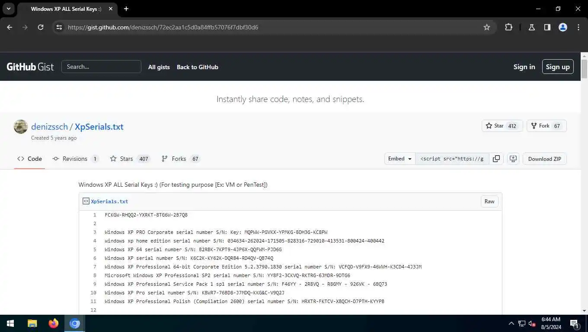Image resolution: width=588 pixels, height=332 pixels.
Task: Open the muted volume tray icon
Action: coord(532,323)
